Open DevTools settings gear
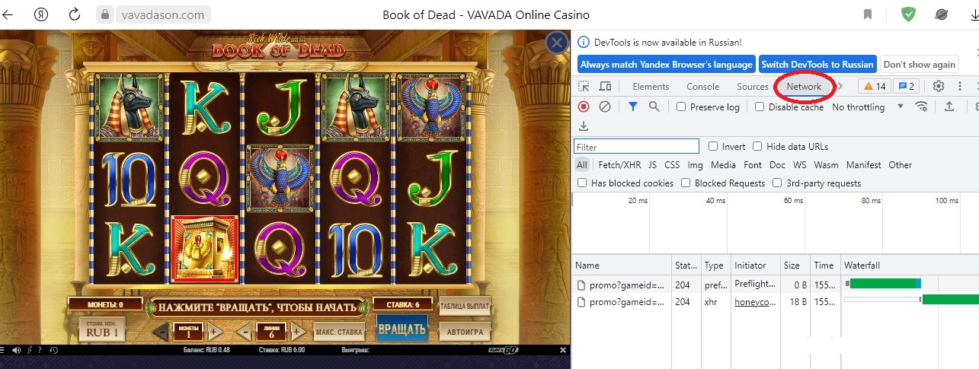The height and width of the screenshot is (369, 979). pyautogui.click(x=939, y=87)
